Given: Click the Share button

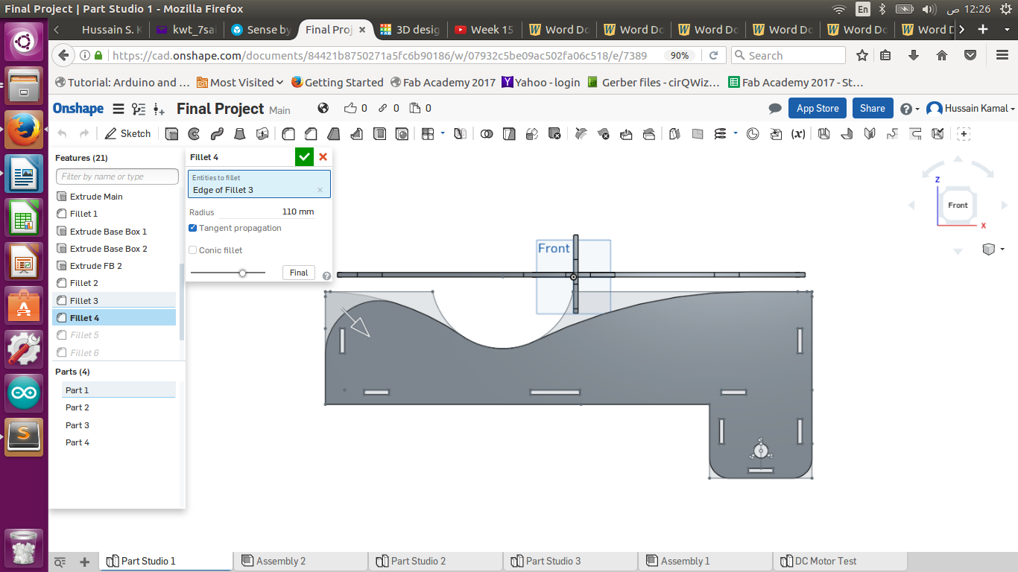Looking at the screenshot, I should (872, 108).
